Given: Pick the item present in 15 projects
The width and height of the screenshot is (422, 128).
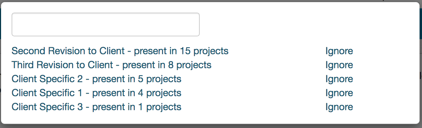Looking at the screenshot, I should click(120, 51).
